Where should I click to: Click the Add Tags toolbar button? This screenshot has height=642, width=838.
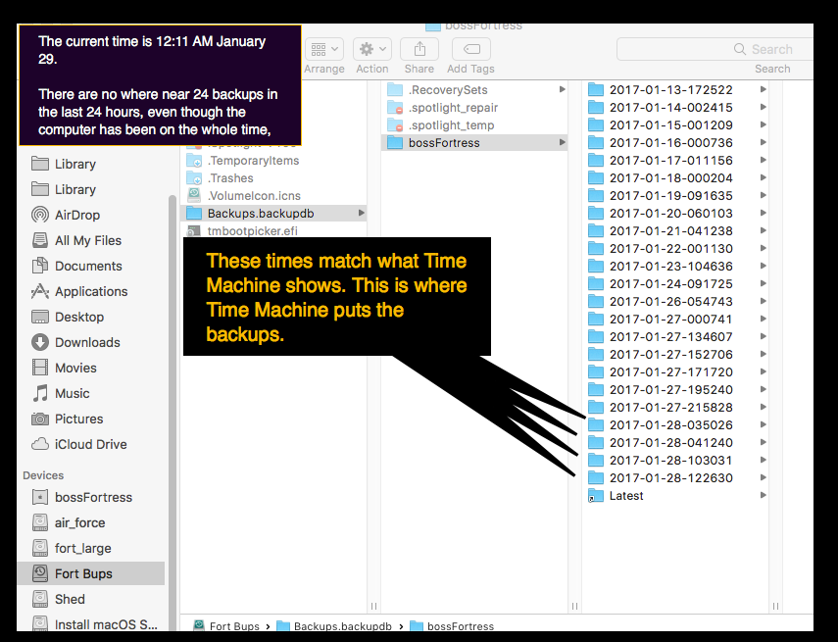click(471, 49)
